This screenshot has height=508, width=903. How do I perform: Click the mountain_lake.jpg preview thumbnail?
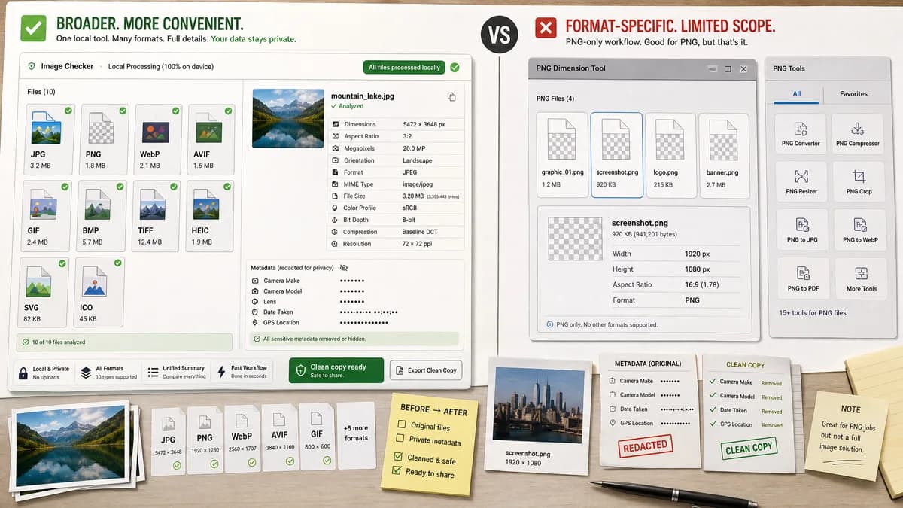[x=288, y=118]
